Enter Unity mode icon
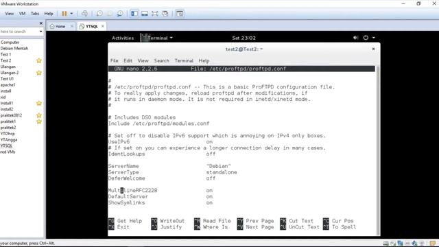This screenshot has width=439, height=247. click(165, 14)
